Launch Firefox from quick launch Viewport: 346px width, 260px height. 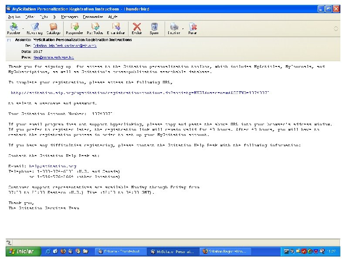[x=63, y=251]
